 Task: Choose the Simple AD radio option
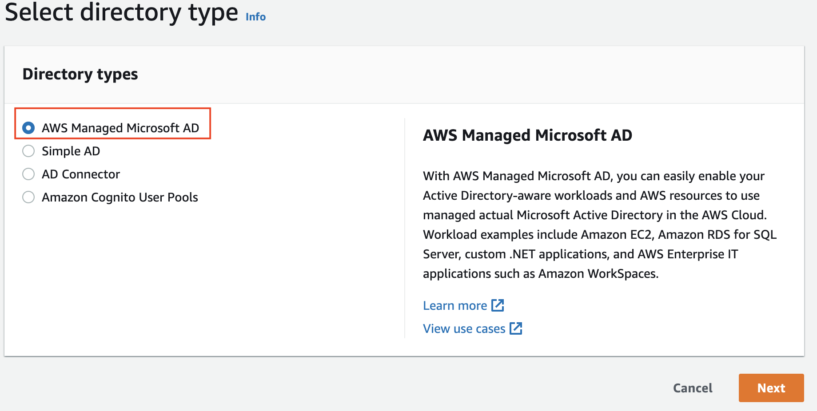tap(28, 151)
